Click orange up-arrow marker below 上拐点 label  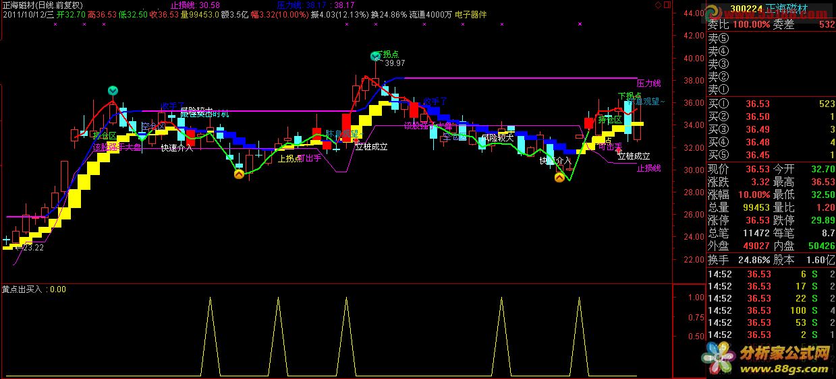[238, 174]
